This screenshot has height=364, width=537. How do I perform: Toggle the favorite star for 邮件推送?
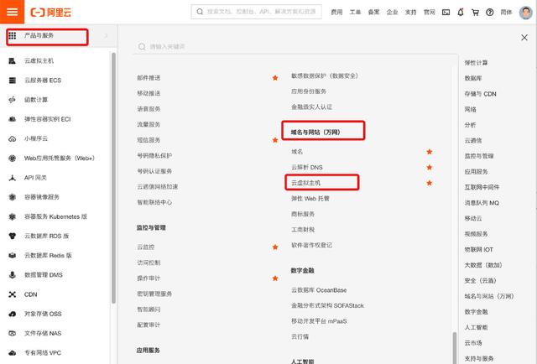(x=275, y=78)
